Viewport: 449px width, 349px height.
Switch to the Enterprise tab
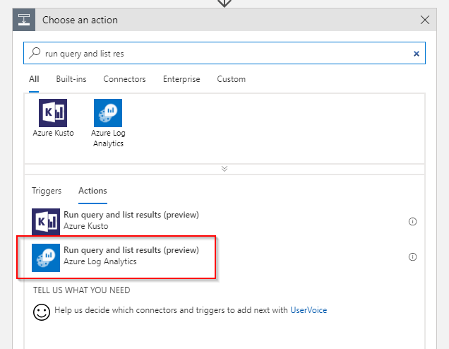point(181,79)
